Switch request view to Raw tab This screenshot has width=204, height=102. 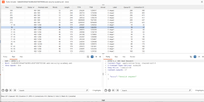pyautogui.click(x=14, y=57)
